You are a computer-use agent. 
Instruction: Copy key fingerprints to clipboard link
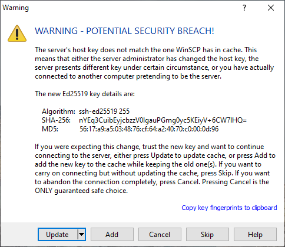click(229, 208)
